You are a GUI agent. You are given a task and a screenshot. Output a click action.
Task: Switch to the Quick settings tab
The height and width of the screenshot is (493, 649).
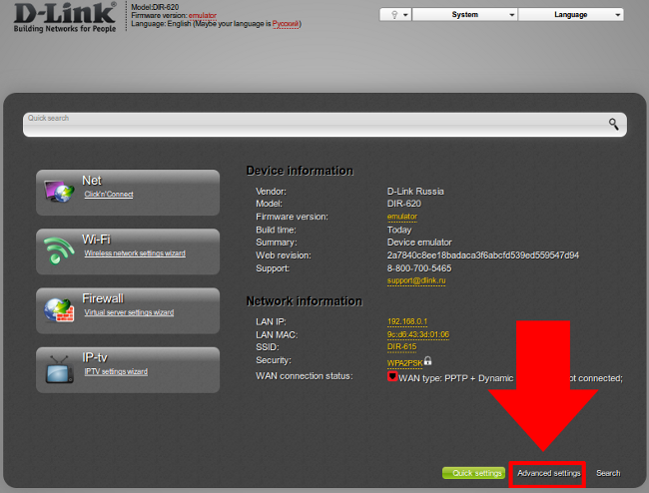pyautogui.click(x=474, y=473)
